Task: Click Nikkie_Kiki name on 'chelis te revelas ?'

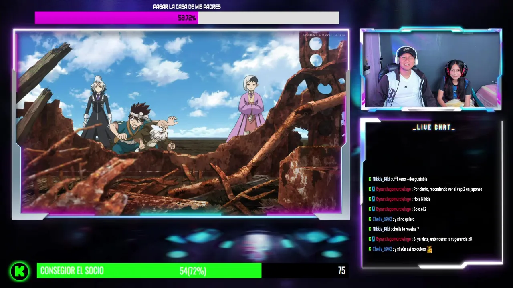Action: 381,229
